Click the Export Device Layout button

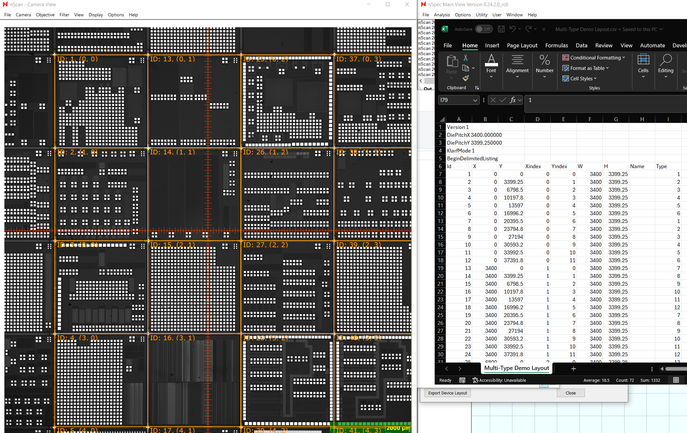pyautogui.click(x=447, y=393)
